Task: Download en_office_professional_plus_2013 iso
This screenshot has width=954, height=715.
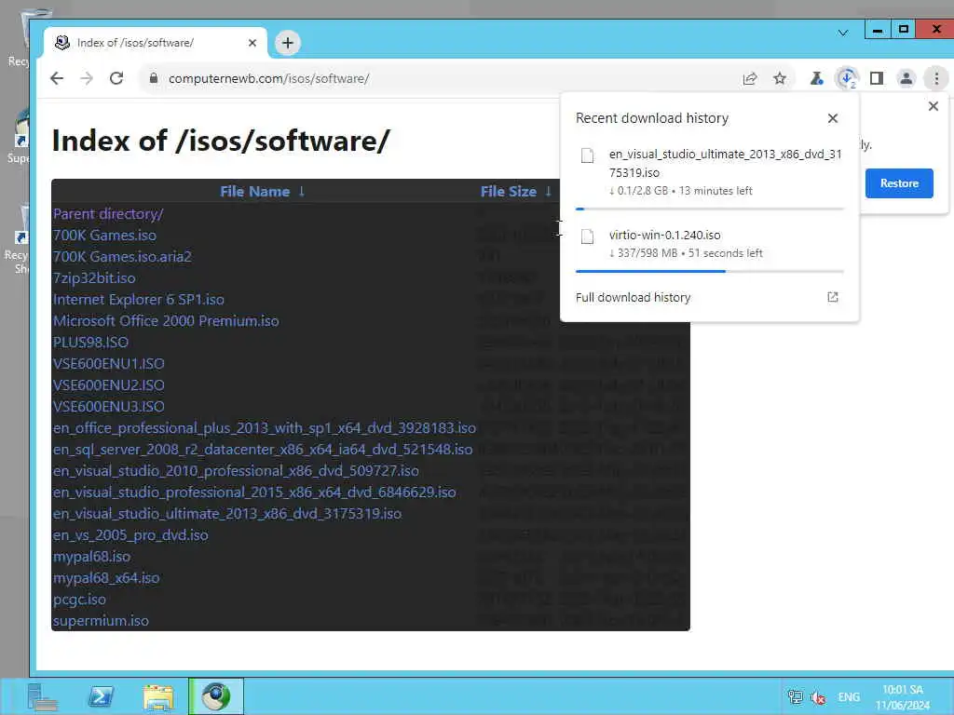Action: [265, 428]
